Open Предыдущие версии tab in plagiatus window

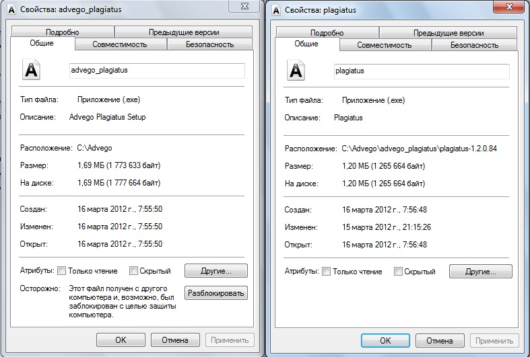coord(447,33)
